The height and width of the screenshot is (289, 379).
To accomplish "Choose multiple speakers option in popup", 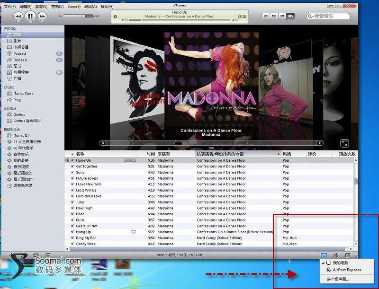I will click(x=338, y=280).
